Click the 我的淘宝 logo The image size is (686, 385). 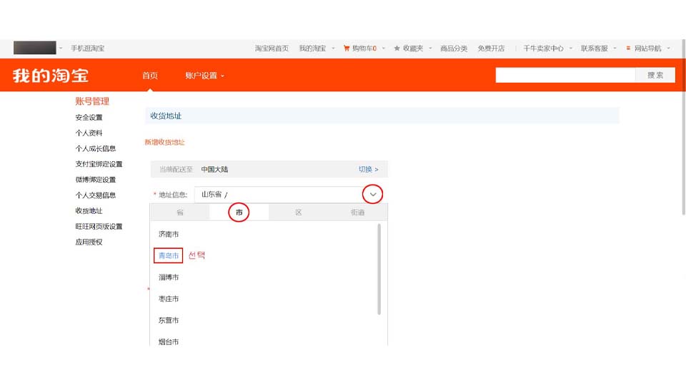coord(51,76)
